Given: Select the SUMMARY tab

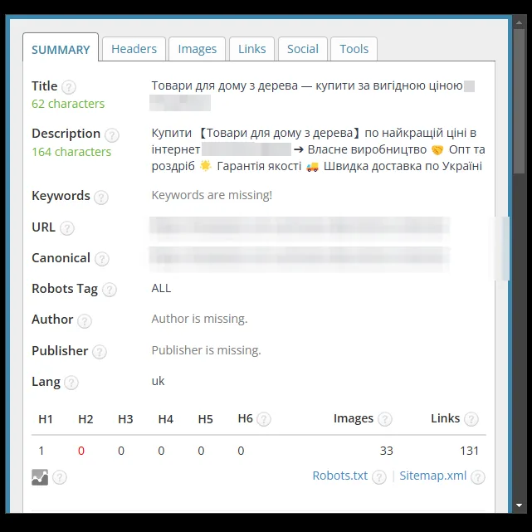Looking at the screenshot, I should pos(61,49).
